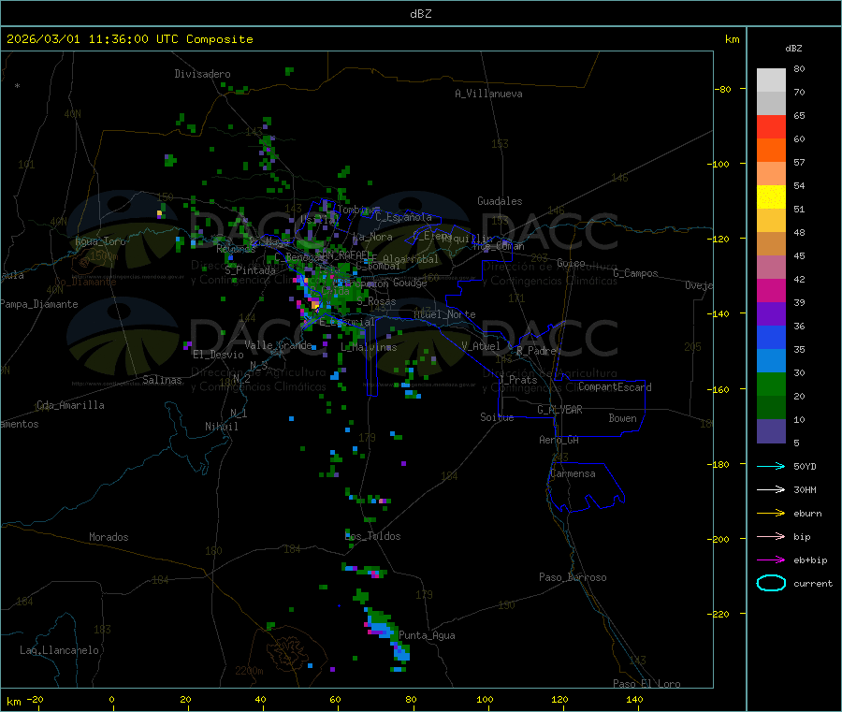Click the 'Paso El Loro' place label
Image resolution: width=842 pixels, height=712 pixels.
pyautogui.click(x=646, y=684)
